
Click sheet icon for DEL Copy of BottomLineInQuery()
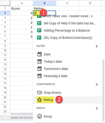(x=39, y=38)
